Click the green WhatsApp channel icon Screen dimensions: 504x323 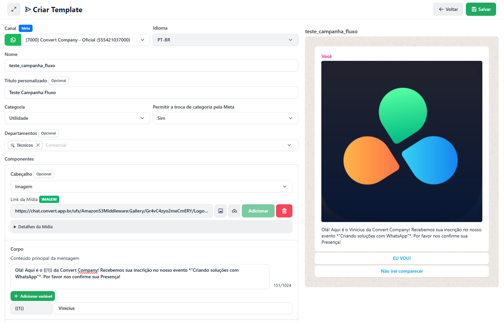pos(13,40)
